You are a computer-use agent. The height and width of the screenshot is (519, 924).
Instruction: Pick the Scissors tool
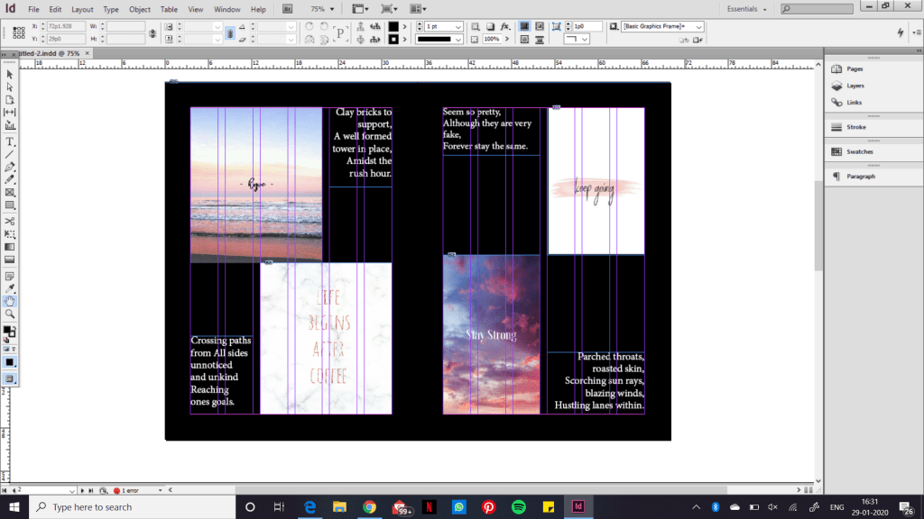click(x=10, y=221)
